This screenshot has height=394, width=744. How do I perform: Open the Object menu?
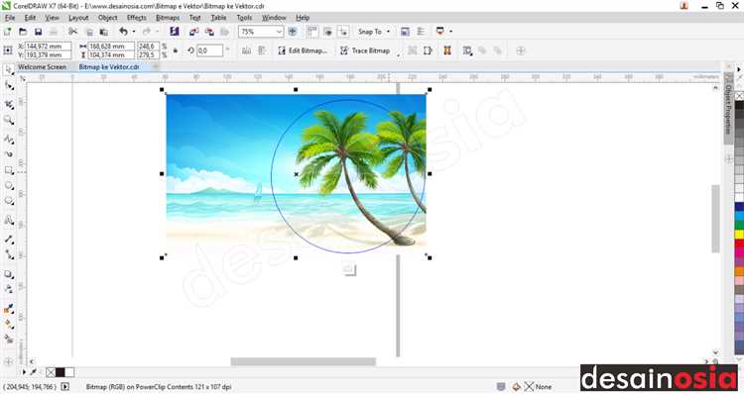pyautogui.click(x=108, y=18)
